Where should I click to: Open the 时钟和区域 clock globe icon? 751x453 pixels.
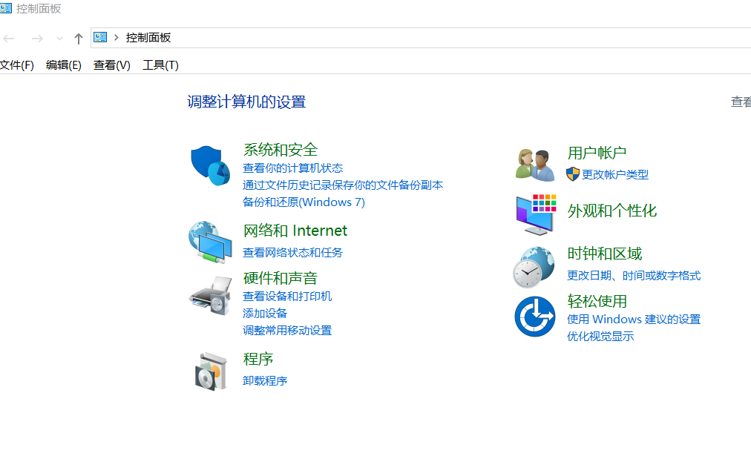click(534, 267)
